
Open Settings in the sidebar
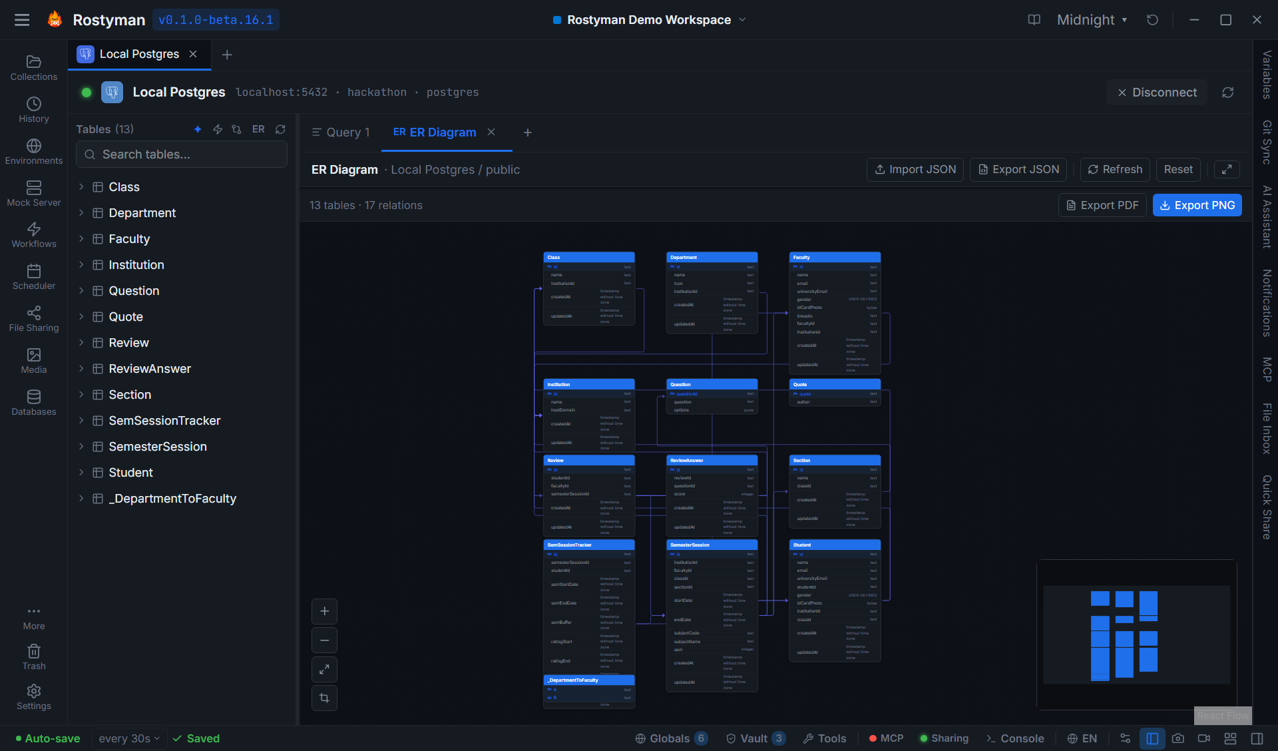(x=34, y=697)
